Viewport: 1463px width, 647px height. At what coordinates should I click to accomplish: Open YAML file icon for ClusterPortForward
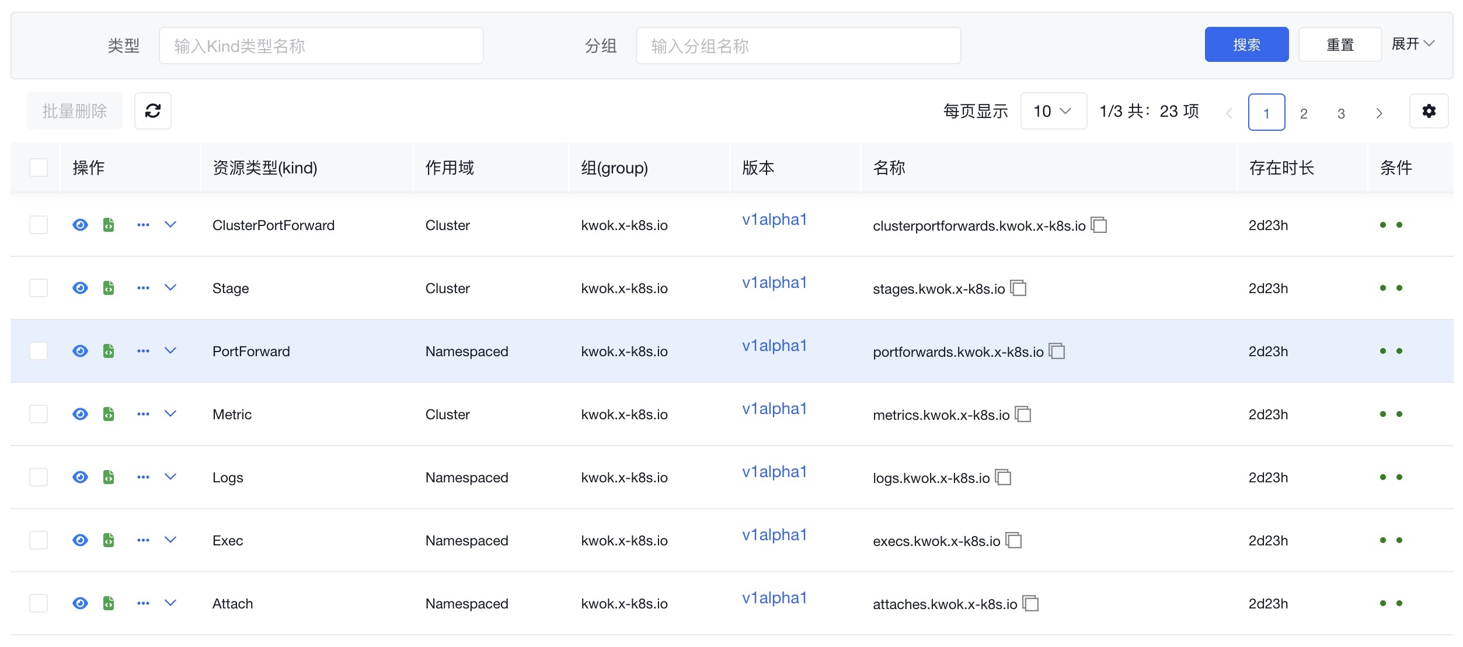tap(109, 225)
